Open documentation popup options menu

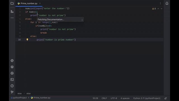82,20
